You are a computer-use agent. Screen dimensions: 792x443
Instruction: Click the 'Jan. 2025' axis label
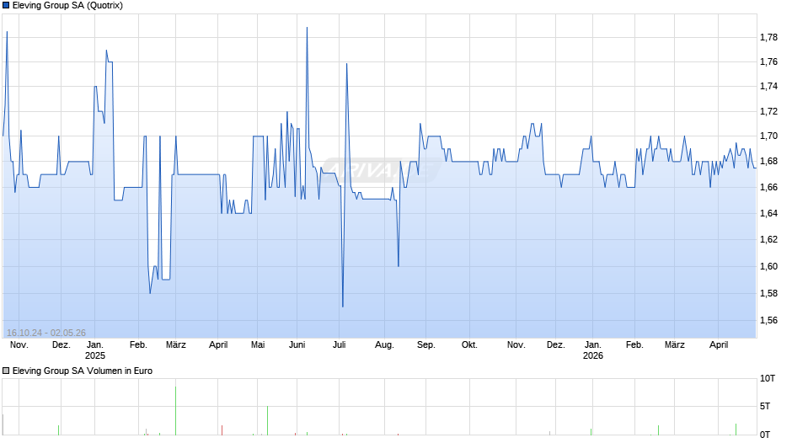click(x=95, y=350)
